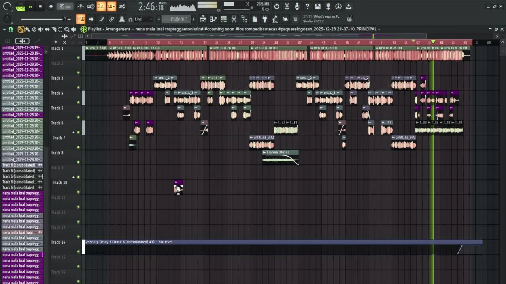Image resolution: width=506 pixels, height=284 pixels.
Task: Stop playback with the stop button
Action: [x=40, y=7]
